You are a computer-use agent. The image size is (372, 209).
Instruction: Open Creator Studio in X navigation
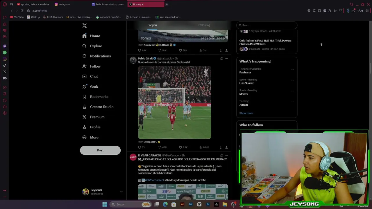[x=98, y=107]
